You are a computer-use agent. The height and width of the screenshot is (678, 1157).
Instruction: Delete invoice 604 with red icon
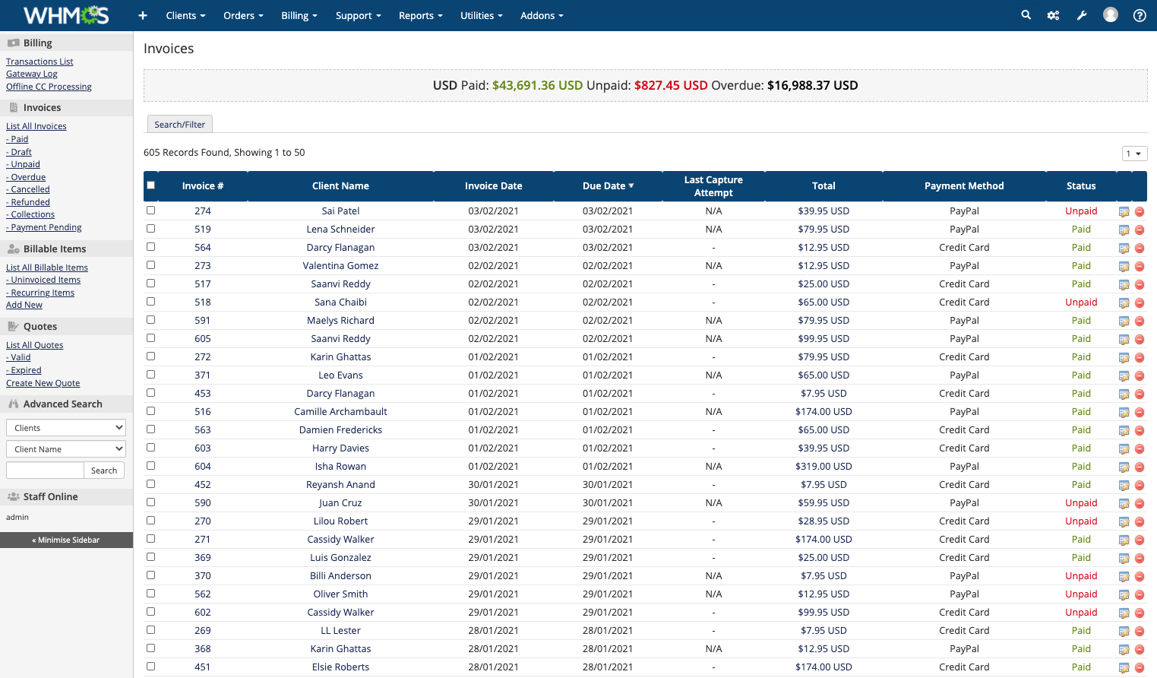click(x=1140, y=467)
